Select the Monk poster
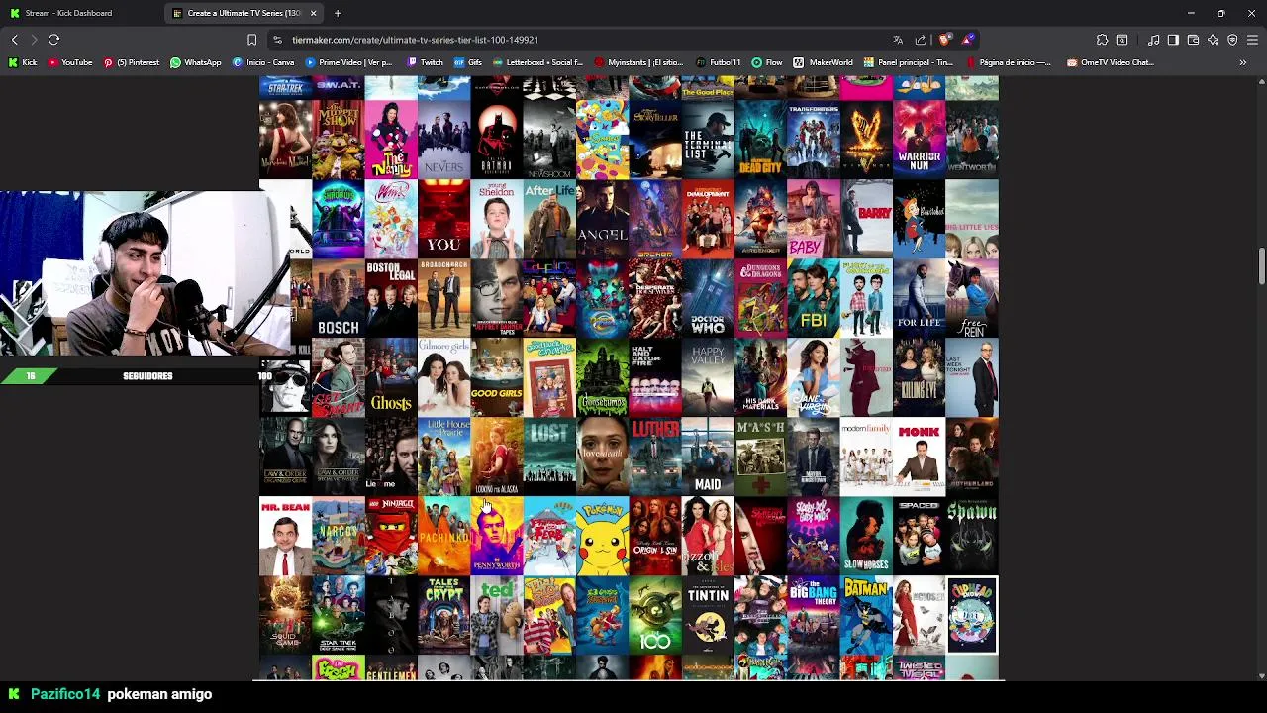Viewport: 1267px width, 713px height. [919, 457]
